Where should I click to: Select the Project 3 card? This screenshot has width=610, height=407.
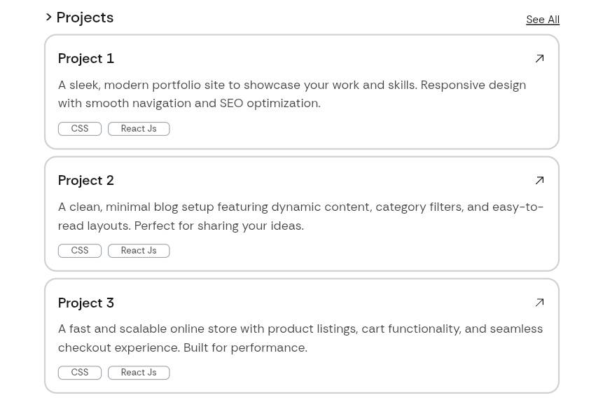301,336
